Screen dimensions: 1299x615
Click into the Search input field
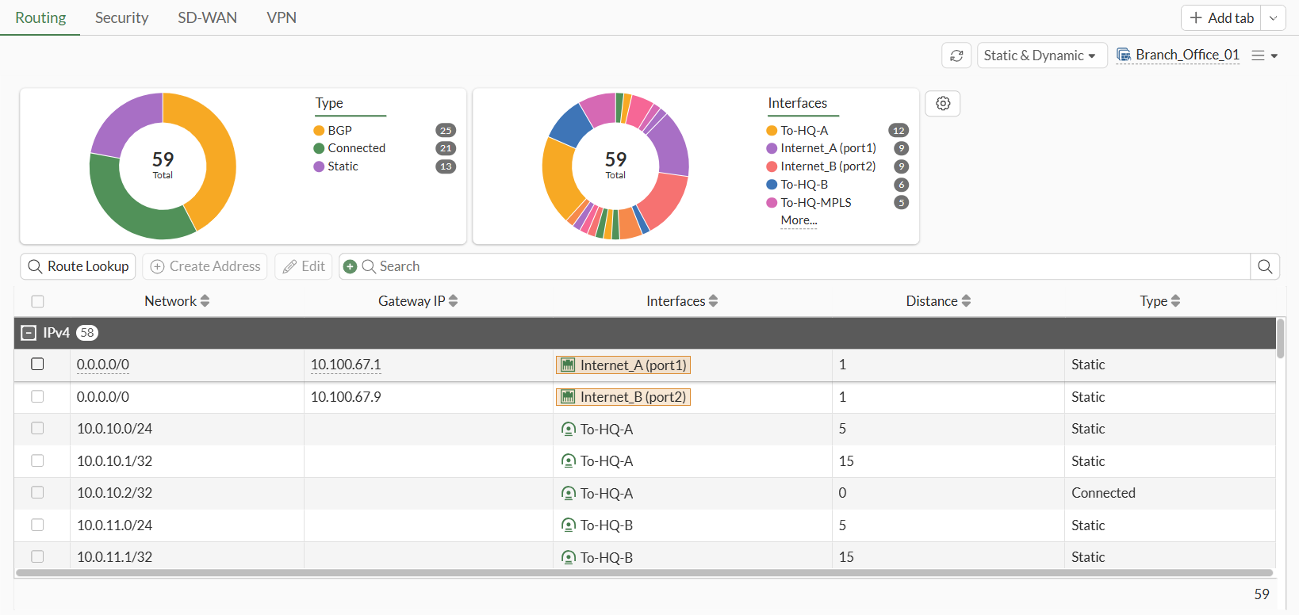click(x=793, y=267)
